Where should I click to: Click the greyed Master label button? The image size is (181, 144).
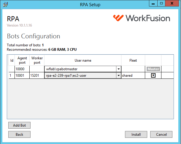(153, 69)
